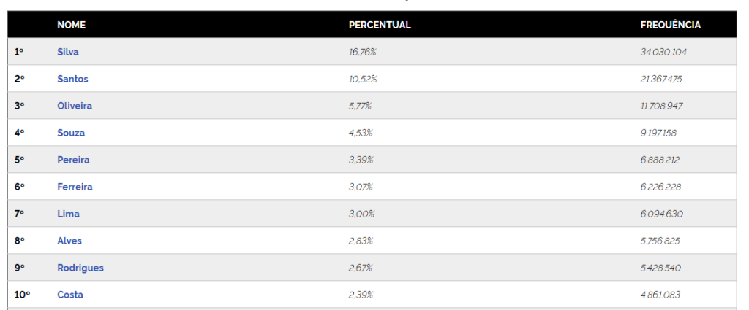Click the 10º rank cell
The width and height of the screenshot is (749, 310).
tap(22, 295)
